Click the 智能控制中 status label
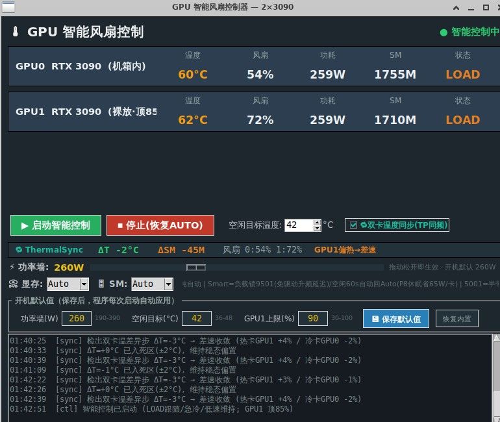The image size is (500, 422). [475, 32]
